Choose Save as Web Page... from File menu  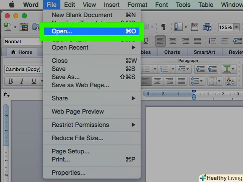(x=80, y=85)
